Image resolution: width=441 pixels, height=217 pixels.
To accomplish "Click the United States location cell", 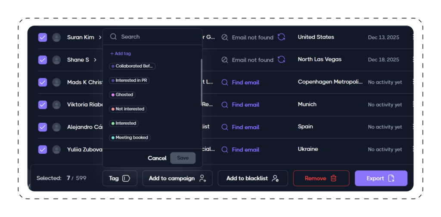I will 316,37.
